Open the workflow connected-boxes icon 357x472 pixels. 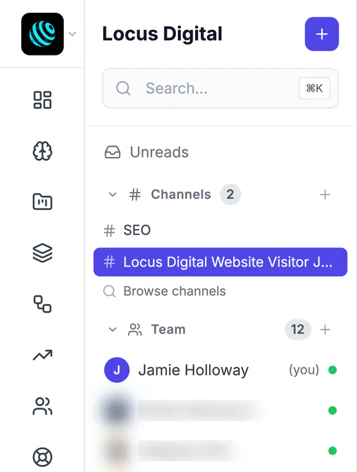click(x=43, y=304)
